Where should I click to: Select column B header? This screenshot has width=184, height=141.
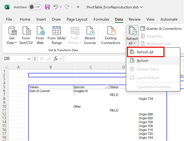tap(51, 67)
